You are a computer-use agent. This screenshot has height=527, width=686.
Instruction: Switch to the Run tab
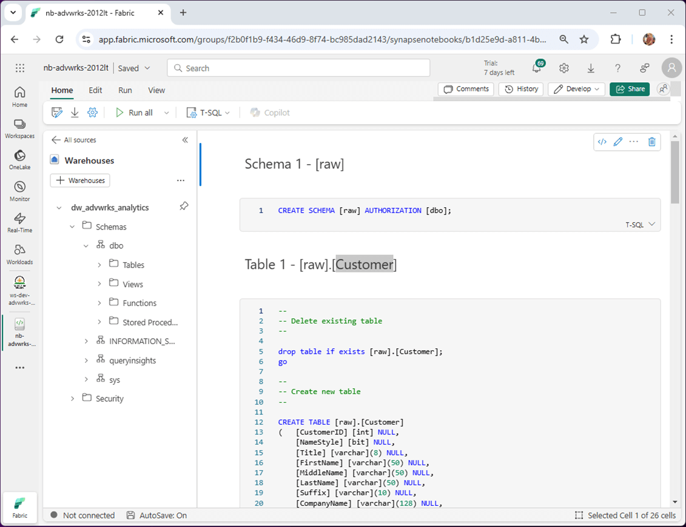click(125, 90)
